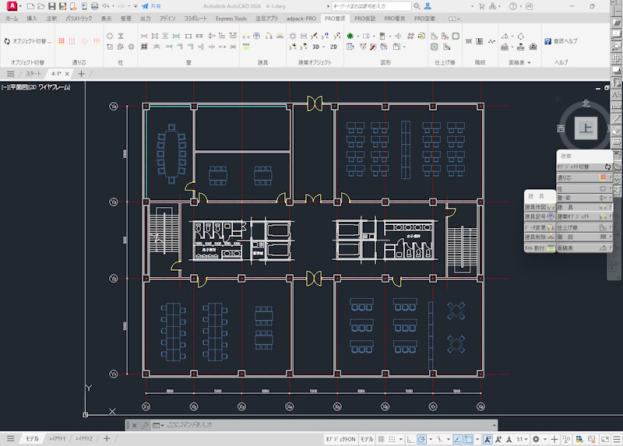The width and height of the screenshot is (623, 446).
Task: Open the AutoCAD application menu logo
Action: [12, 6]
